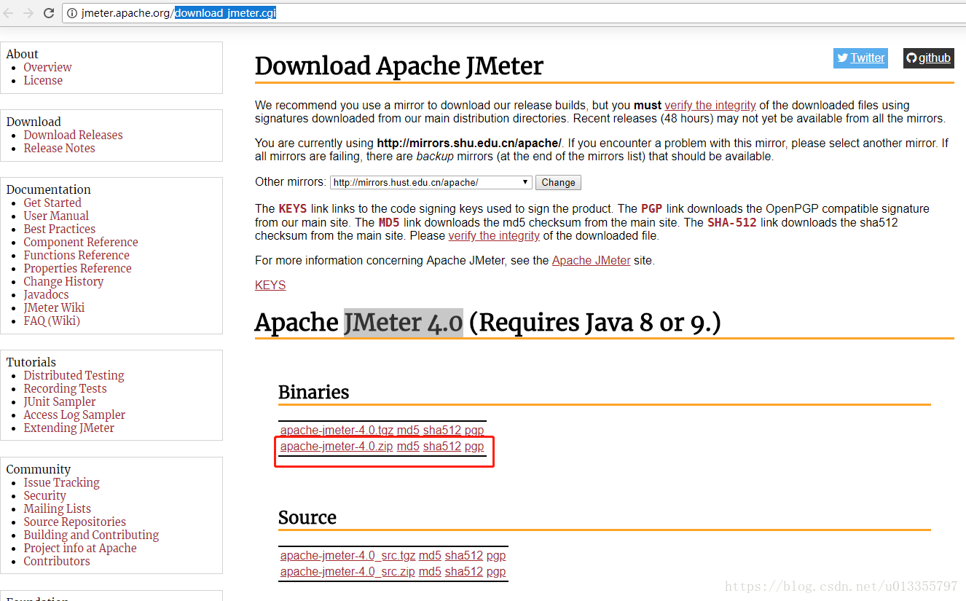
Task: Open Component Reference link
Action: [81, 242]
